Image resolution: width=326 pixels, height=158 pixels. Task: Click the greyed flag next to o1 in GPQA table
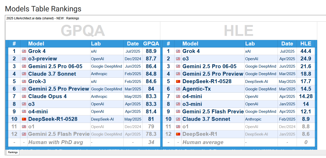24,127
